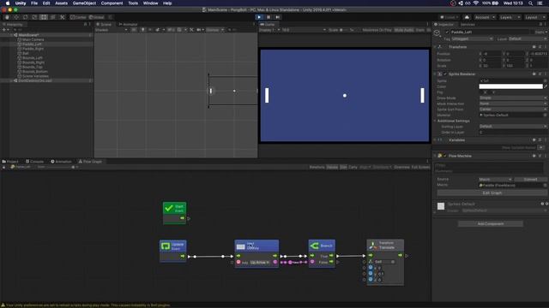Select the custom editor tools icon
This screenshot has width=549, height=308.
(x=63, y=17)
